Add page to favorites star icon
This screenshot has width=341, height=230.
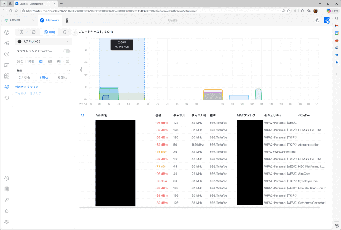[289, 11]
